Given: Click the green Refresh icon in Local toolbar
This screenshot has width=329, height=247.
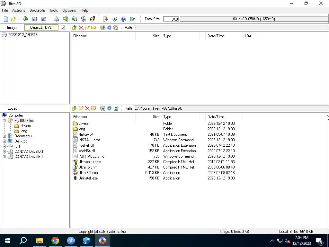Looking at the screenshot, I should [116, 108].
